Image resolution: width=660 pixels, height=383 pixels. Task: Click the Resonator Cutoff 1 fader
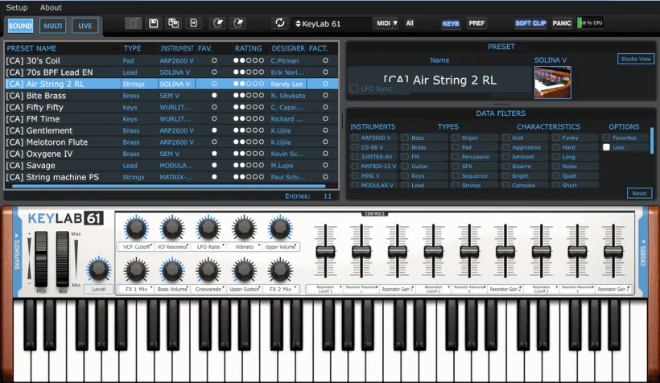click(x=325, y=252)
